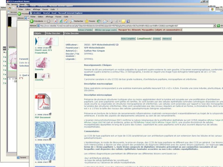This screenshot has width=223, height=167.
Task: Open Services menu in ICS FrameWork Viewer
Action: coord(15,5)
